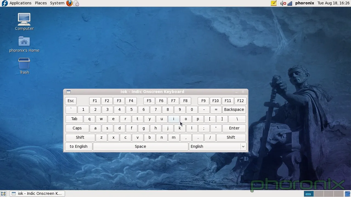Click the period key
The image size is (351, 197).
[x=198, y=137]
